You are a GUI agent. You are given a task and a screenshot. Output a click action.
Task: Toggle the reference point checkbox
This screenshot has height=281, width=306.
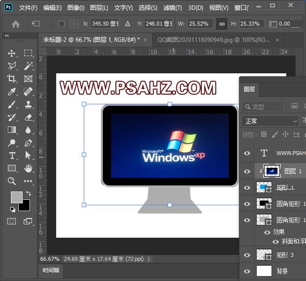coord(61,24)
